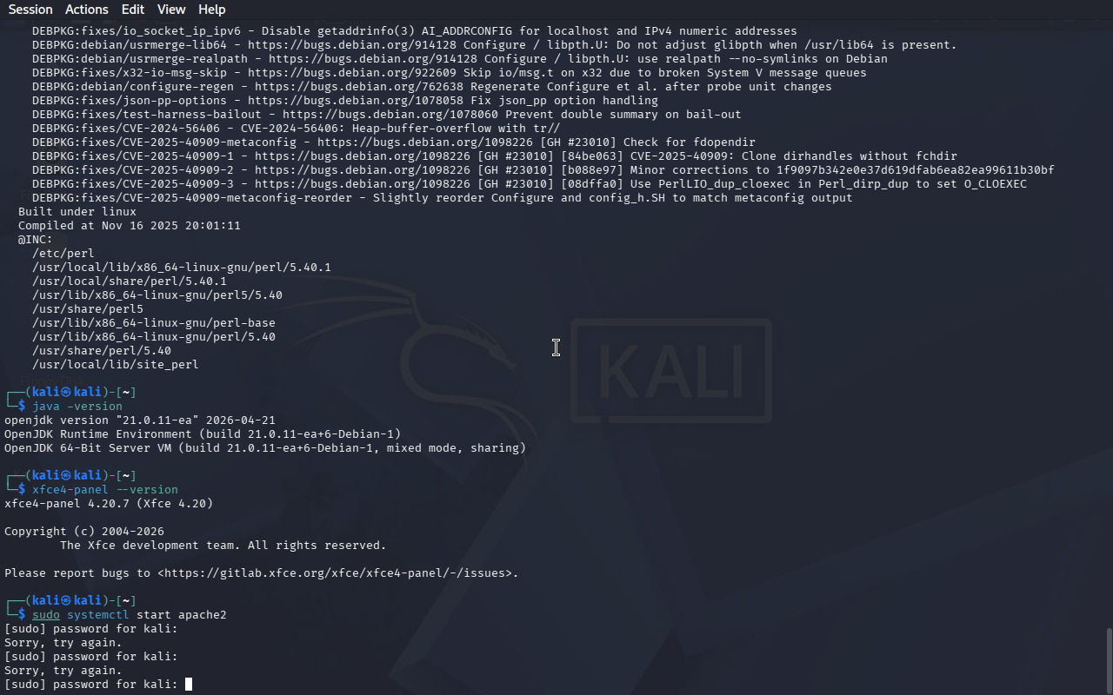
Task: Click the java -version command text
Action: coord(77,407)
